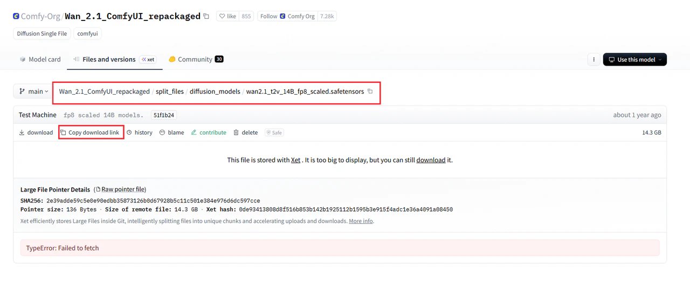Select the SHA256 hash value
Image resolution: width=690 pixels, height=282 pixels.
153,201
